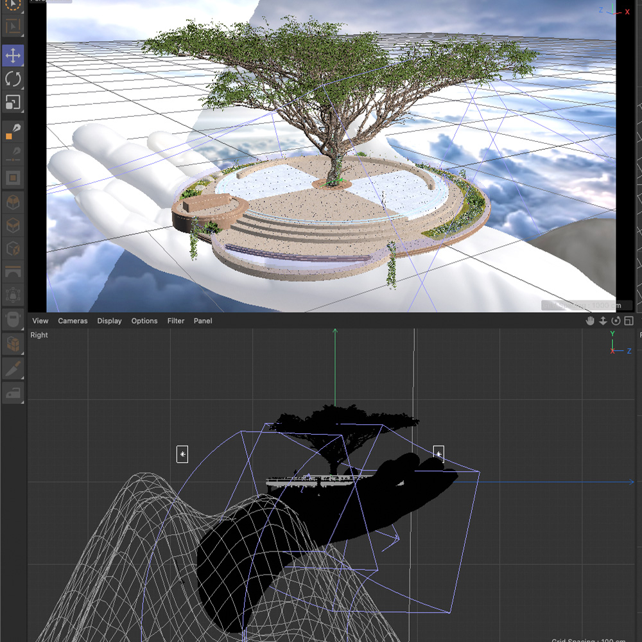Open the View menu
Image resolution: width=642 pixels, height=642 pixels.
(x=40, y=320)
